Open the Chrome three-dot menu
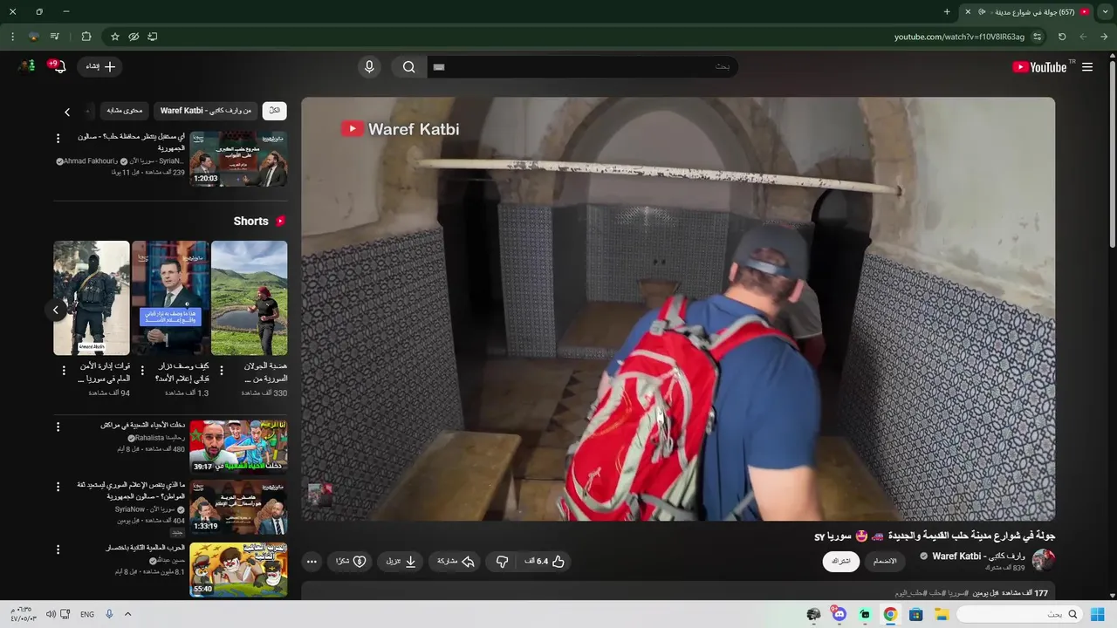The image size is (1117, 628). click(x=12, y=37)
